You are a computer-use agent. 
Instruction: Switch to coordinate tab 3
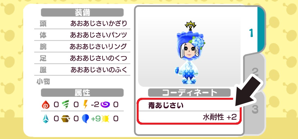click(x=255, y=109)
